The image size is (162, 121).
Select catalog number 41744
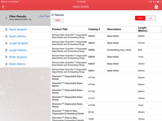pos(91,84)
